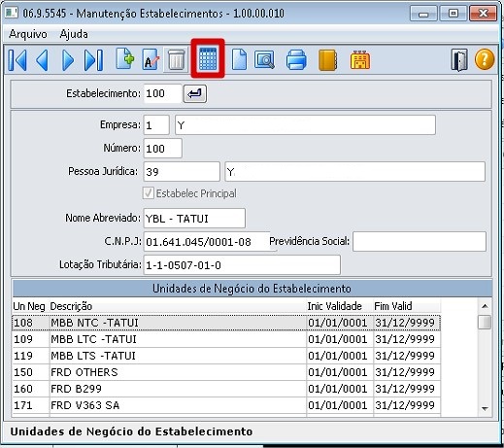Click the Estabelecimento go arrow button

click(195, 94)
